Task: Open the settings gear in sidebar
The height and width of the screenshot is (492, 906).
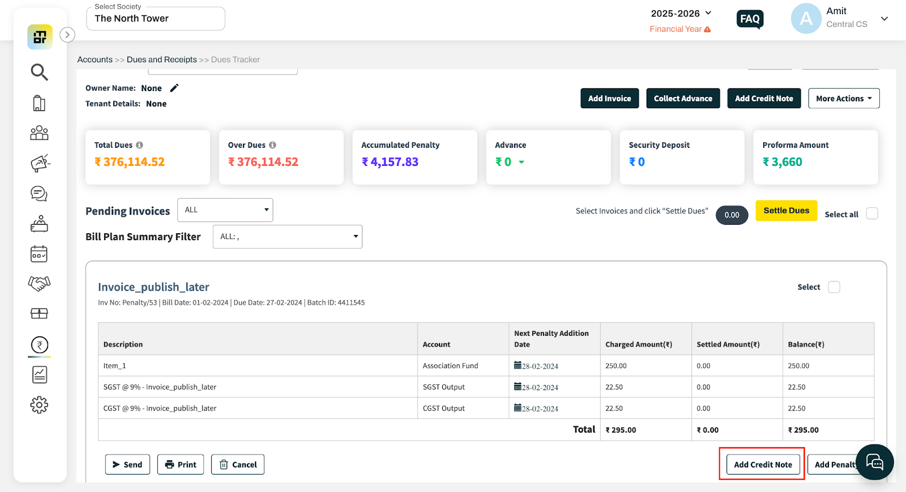Action: point(39,405)
